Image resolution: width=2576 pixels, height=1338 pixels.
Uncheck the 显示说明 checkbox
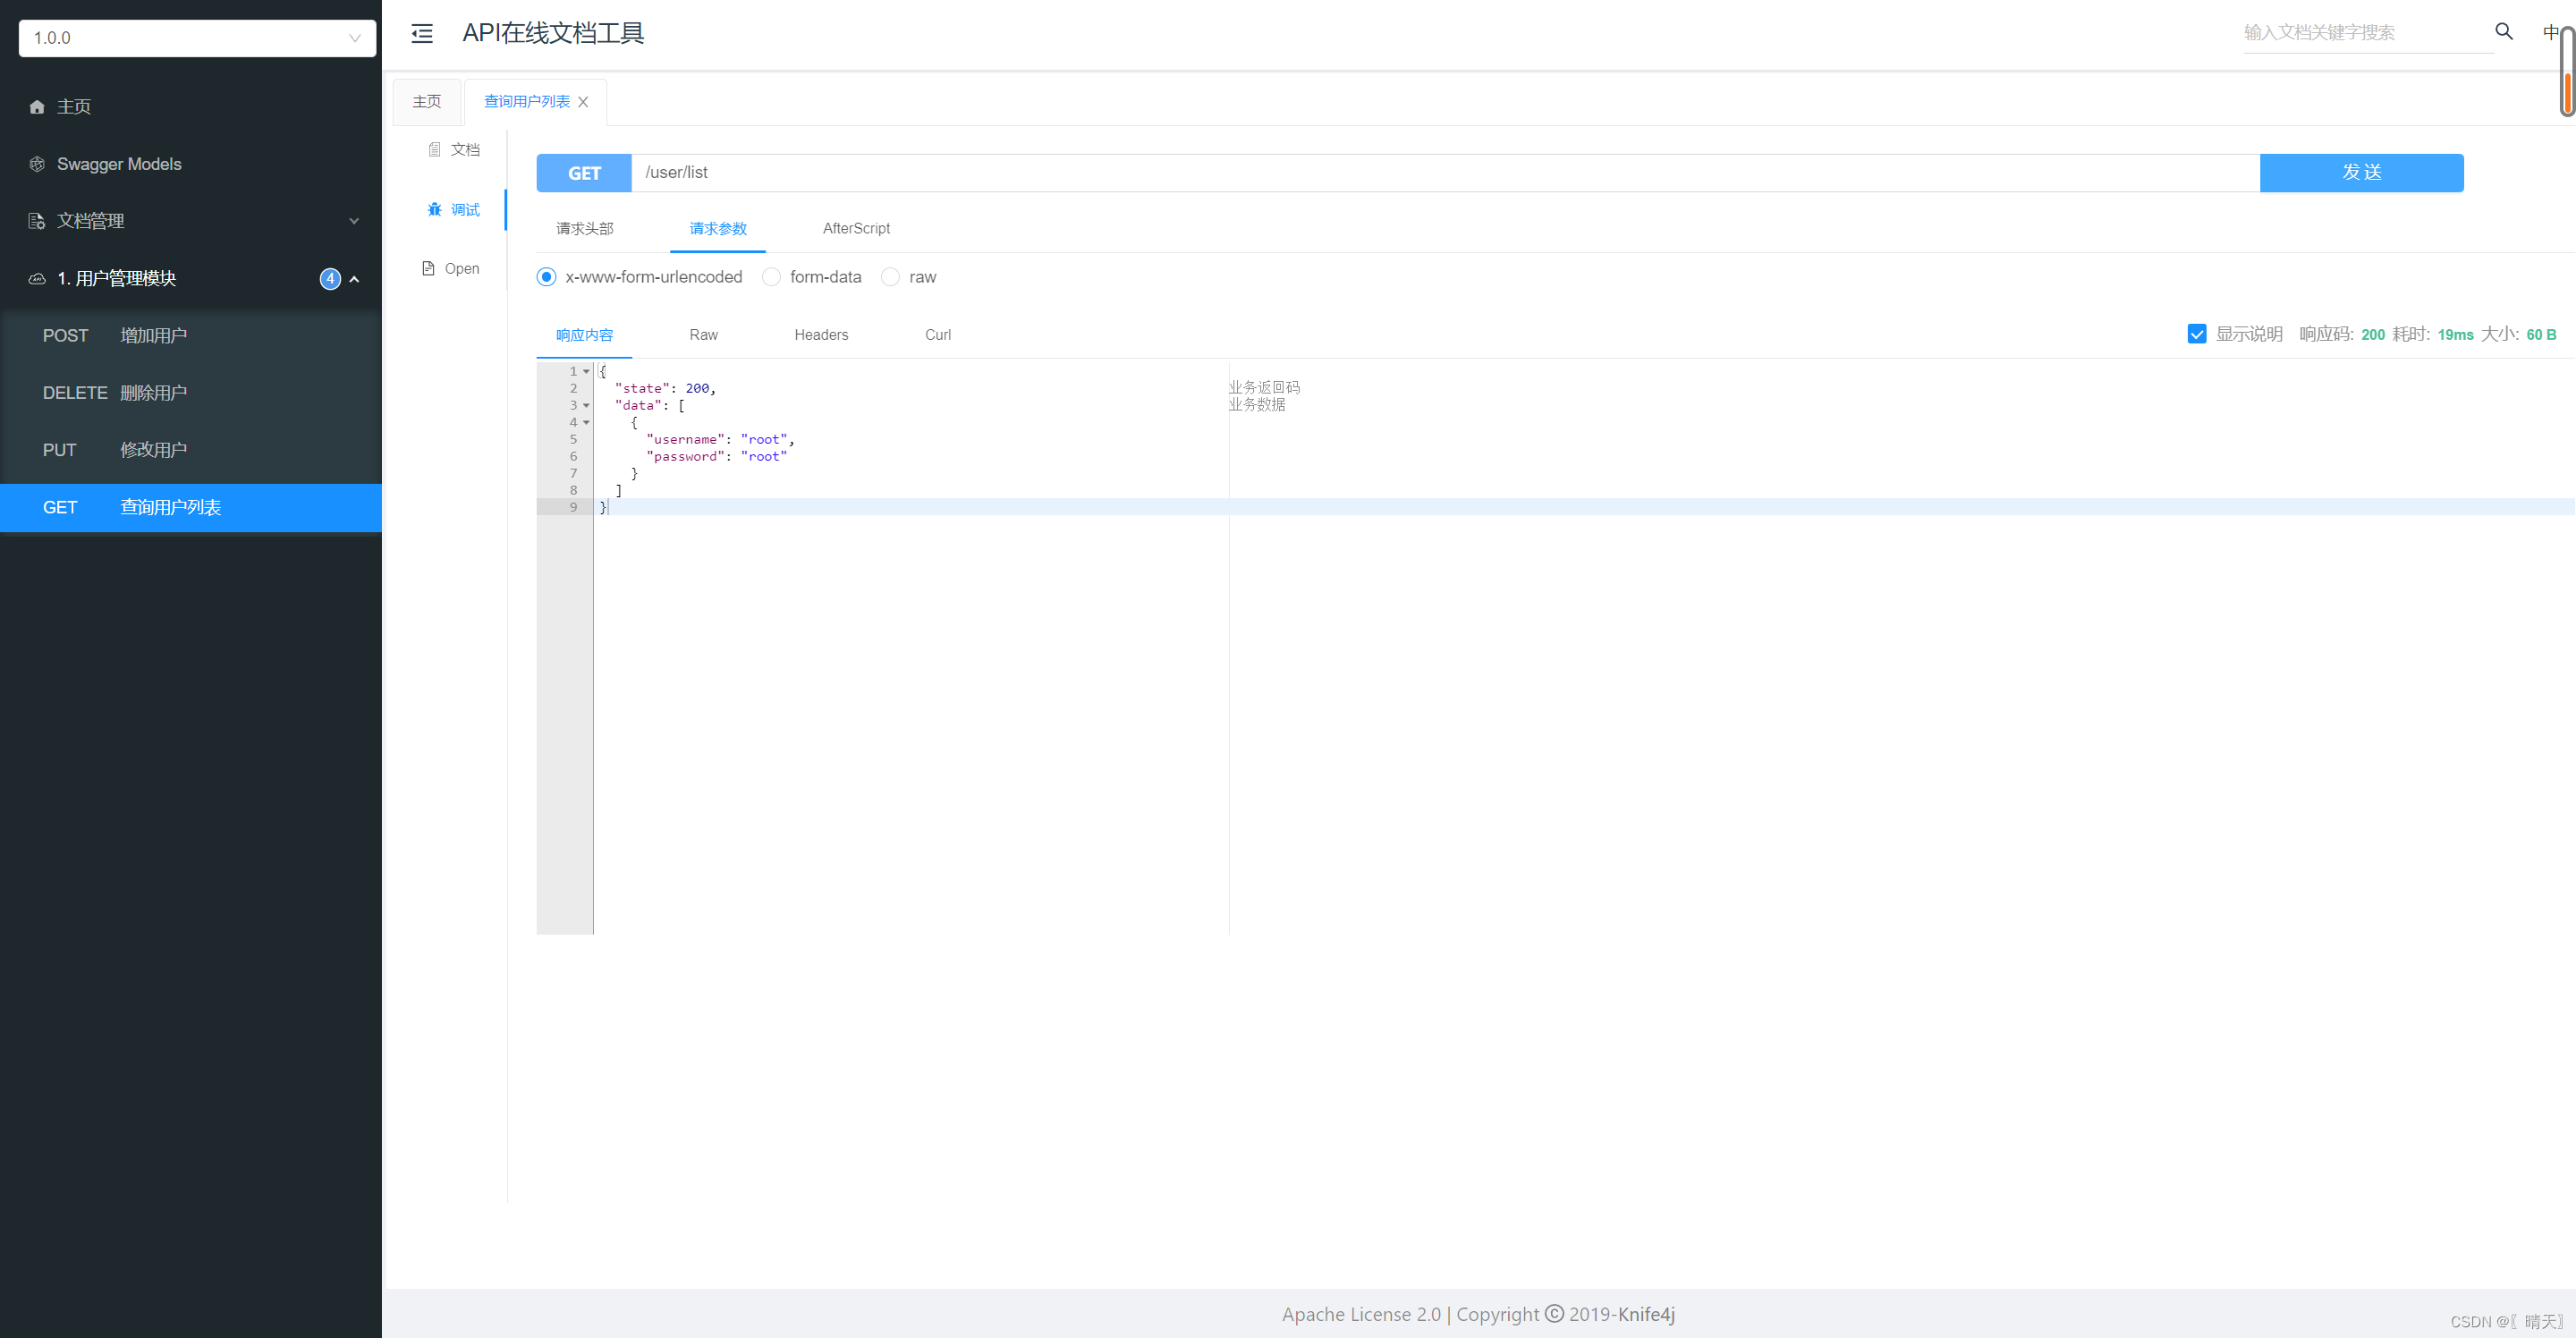(2196, 334)
